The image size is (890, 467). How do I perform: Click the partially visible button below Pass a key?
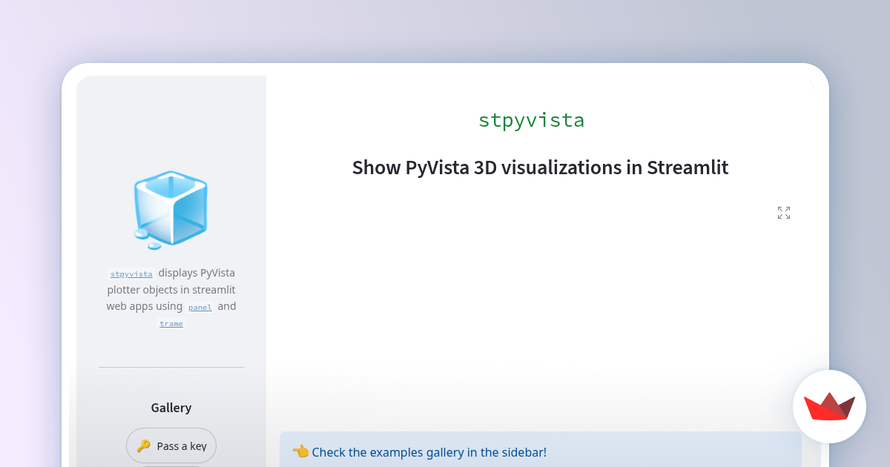[171, 465]
